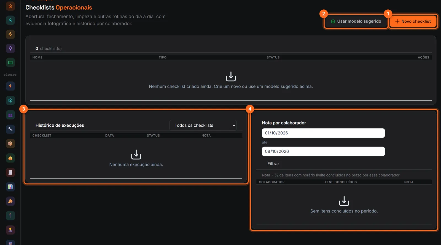This screenshot has width=441, height=245.
Task: Click the Sem itens concluídos no período message
Action: (x=344, y=211)
